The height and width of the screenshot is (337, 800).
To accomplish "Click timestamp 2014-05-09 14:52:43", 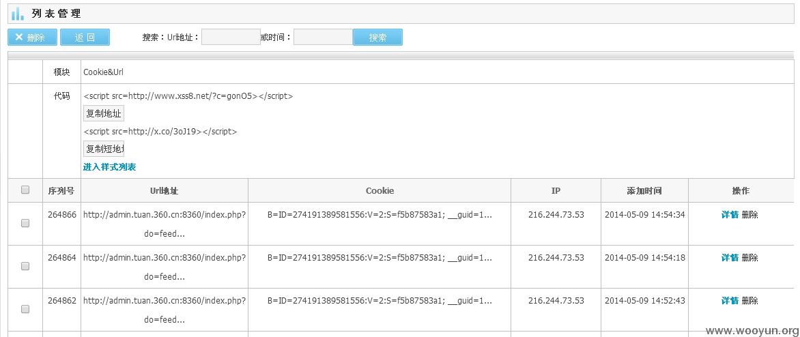I will pyautogui.click(x=644, y=301).
